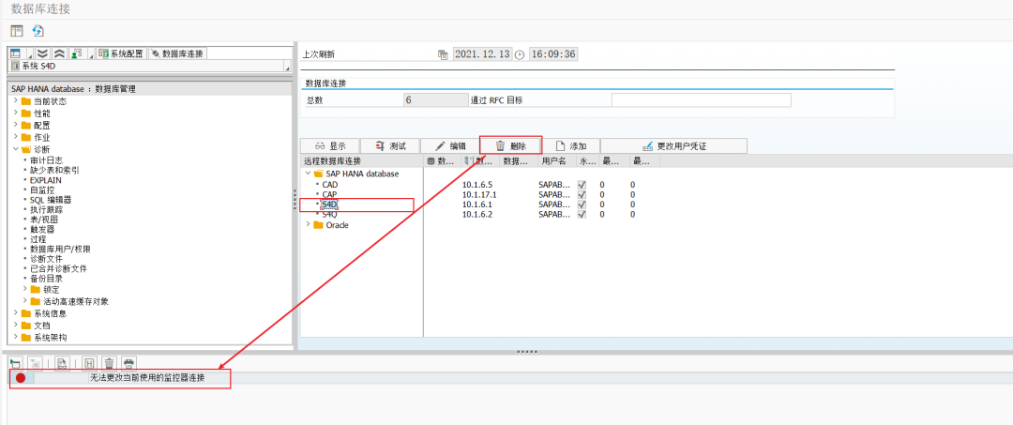Open 触发器 tree item
The height and width of the screenshot is (425, 1013).
point(42,229)
